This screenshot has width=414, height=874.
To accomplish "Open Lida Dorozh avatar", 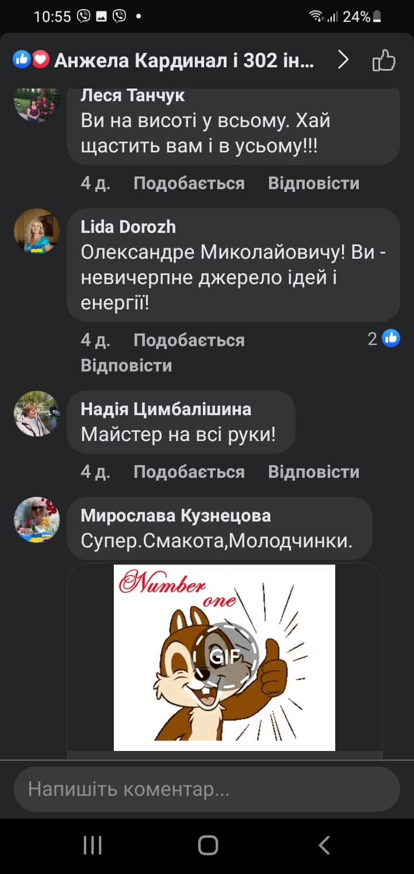I will point(37,231).
